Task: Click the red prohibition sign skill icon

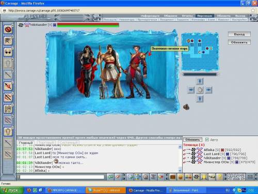Action: 8,29
